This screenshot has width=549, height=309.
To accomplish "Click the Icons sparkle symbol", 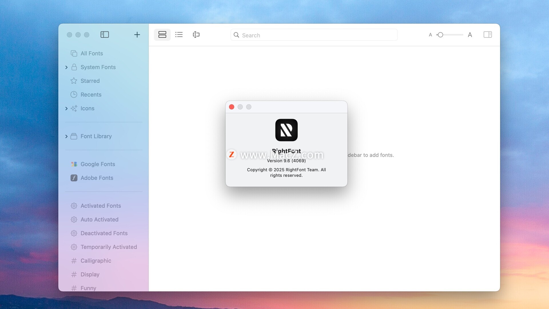I will click(74, 108).
